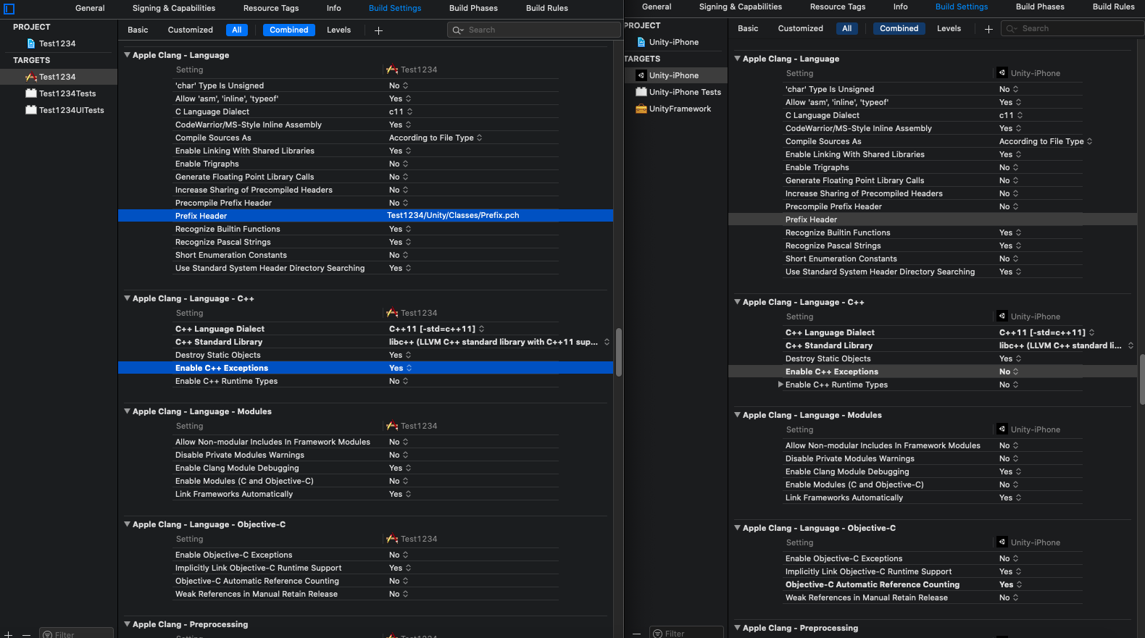
Task: Click the Unity-iPhone project file icon
Action: (641, 42)
